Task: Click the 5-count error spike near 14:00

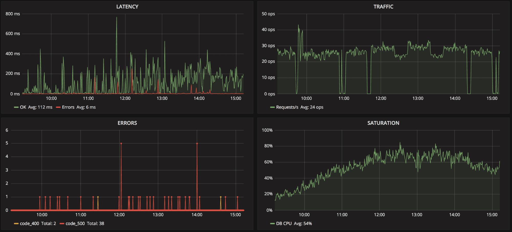Action: click(197, 143)
